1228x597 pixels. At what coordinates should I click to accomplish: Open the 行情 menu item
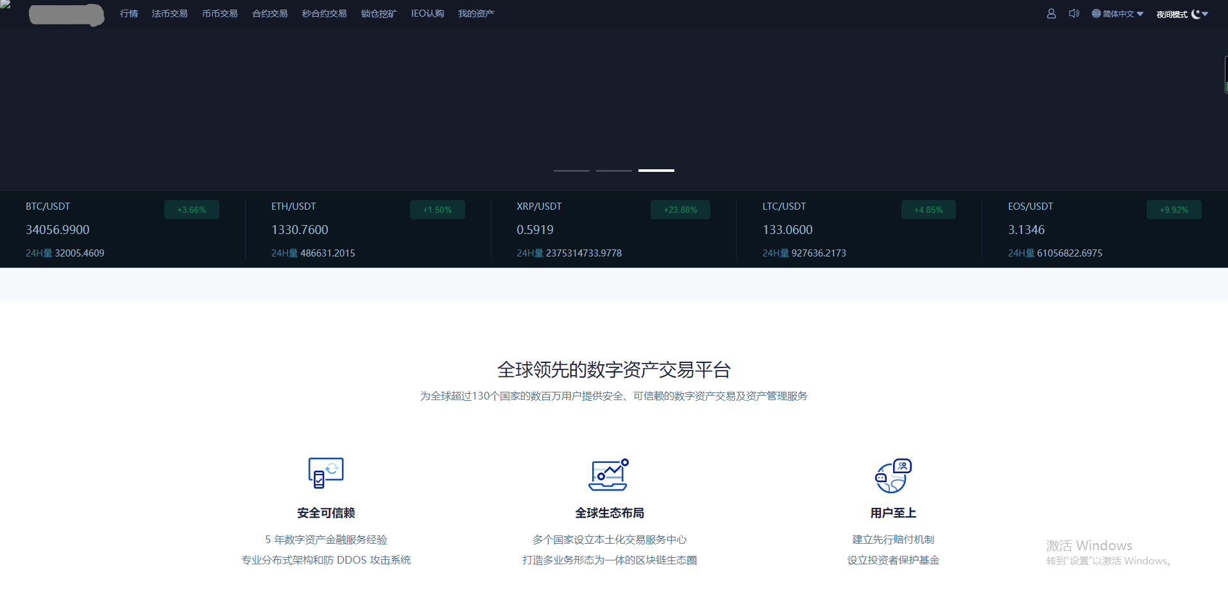pos(129,13)
